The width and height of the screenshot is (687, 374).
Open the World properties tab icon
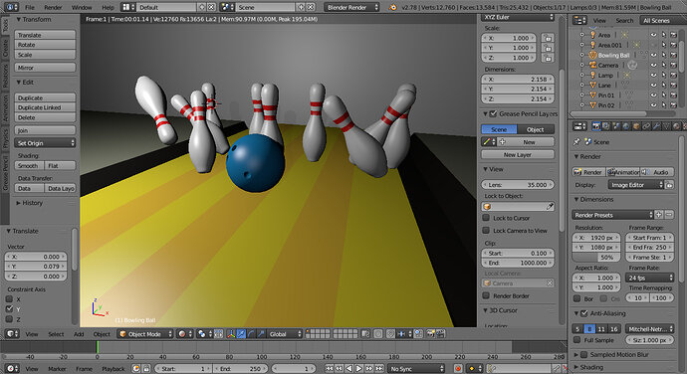[626, 126]
